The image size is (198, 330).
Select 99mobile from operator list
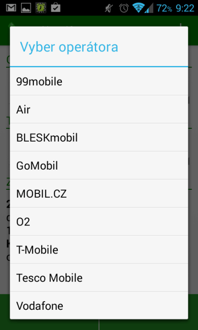(x=99, y=81)
